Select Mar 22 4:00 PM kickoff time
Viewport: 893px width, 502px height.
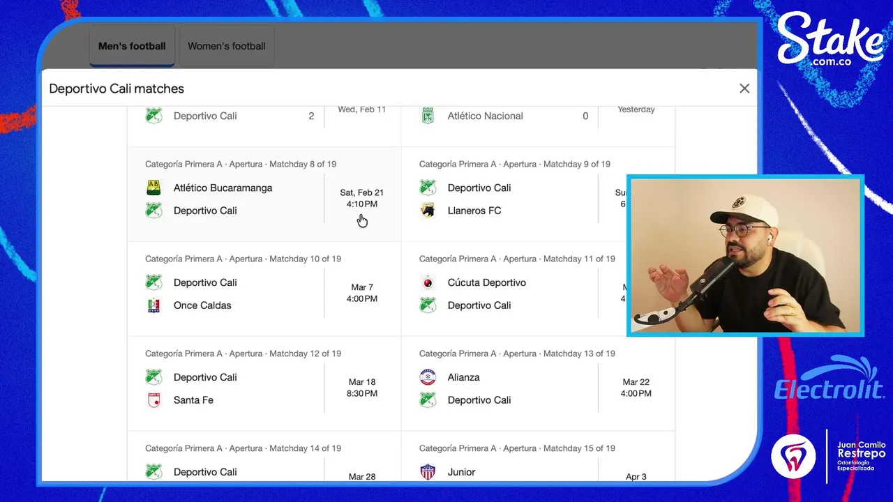(636, 388)
